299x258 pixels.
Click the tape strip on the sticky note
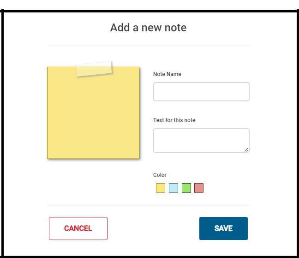point(95,69)
